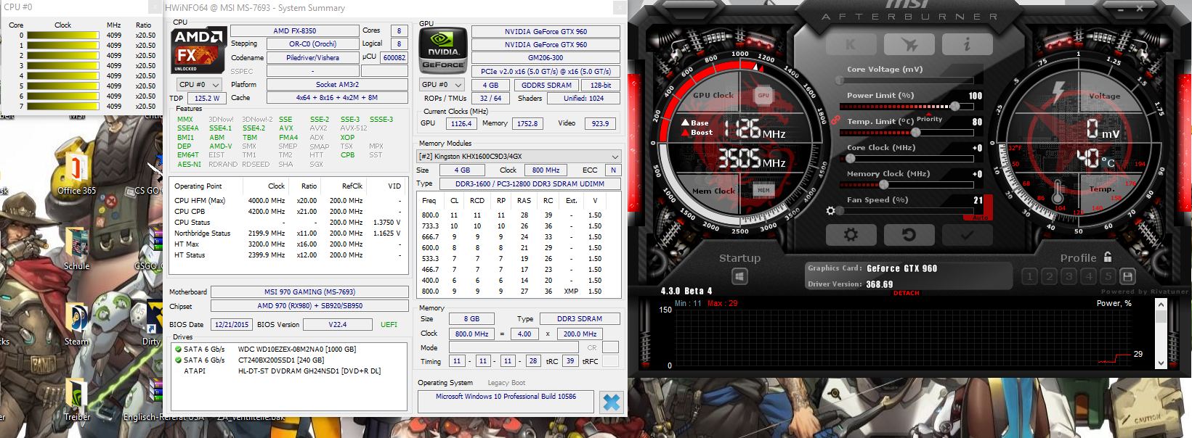Click scroll-down arrow of Afterburner graph
This screenshot has height=438, width=1192.
tap(1161, 363)
